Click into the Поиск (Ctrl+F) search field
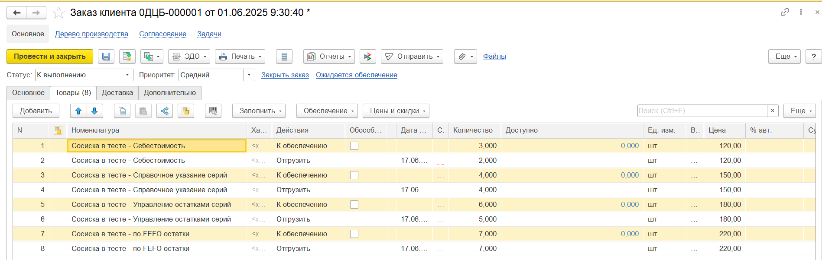The height and width of the screenshot is (260, 822). (702, 111)
